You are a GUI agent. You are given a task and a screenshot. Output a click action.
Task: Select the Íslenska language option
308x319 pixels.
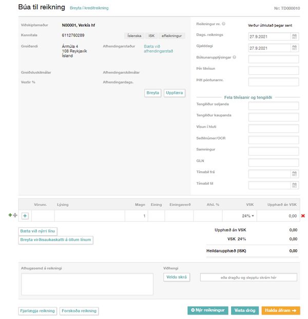click(x=134, y=36)
